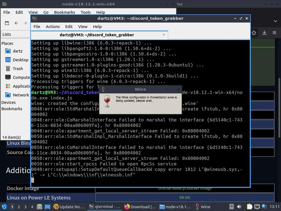The image size is (281, 211).
Task: Click the Desktop folder icon in Places
Action: pyautogui.click(x=8, y=60)
